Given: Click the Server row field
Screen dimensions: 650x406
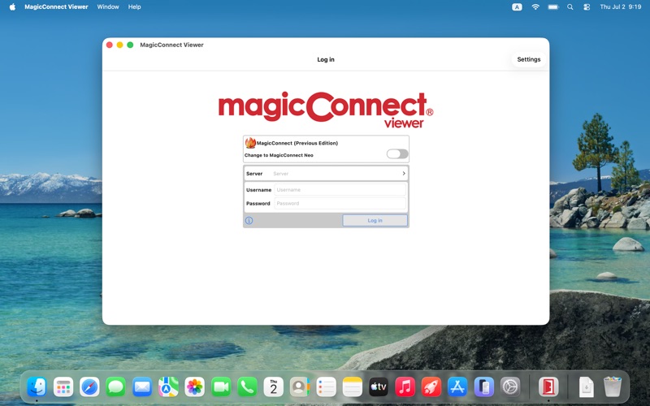Looking at the screenshot, I should point(326,173).
